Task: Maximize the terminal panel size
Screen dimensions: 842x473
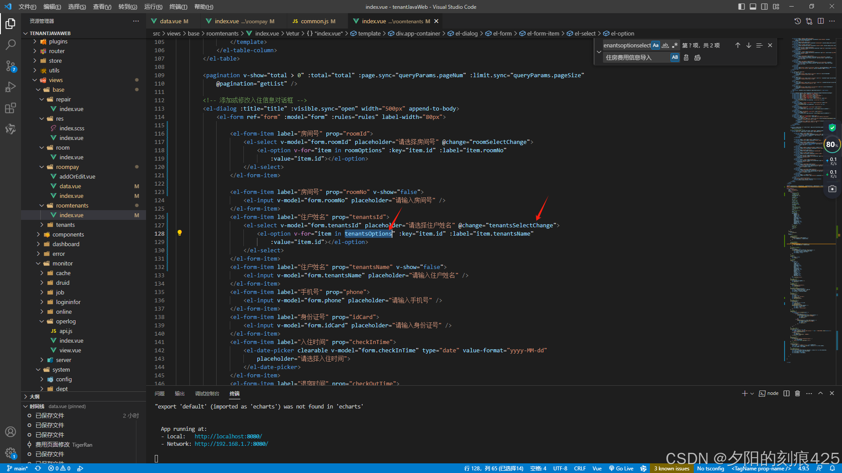Action: click(x=821, y=393)
